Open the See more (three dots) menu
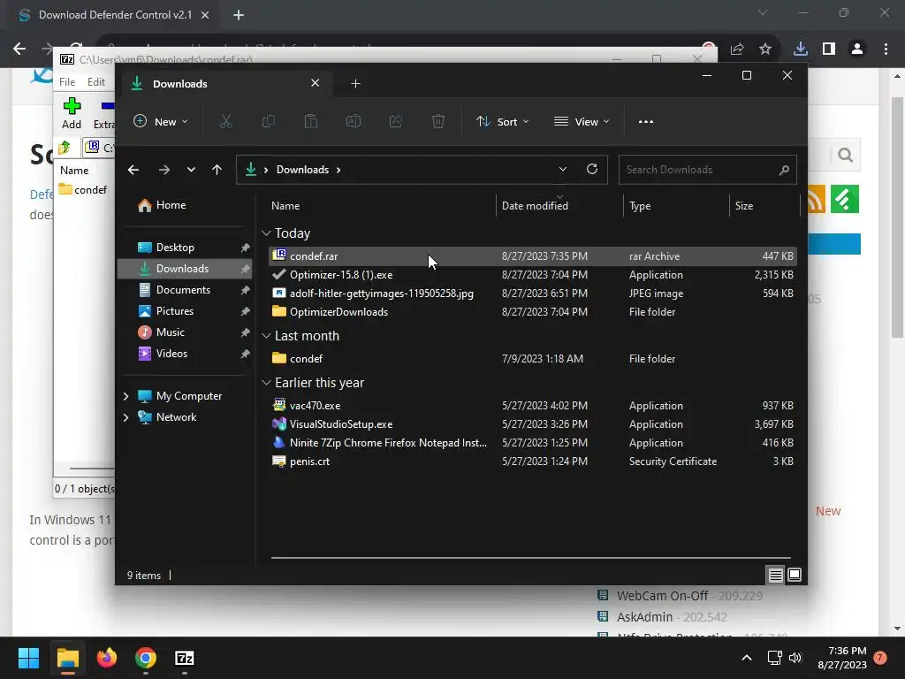905x679 pixels. click(x=646, y=122)
